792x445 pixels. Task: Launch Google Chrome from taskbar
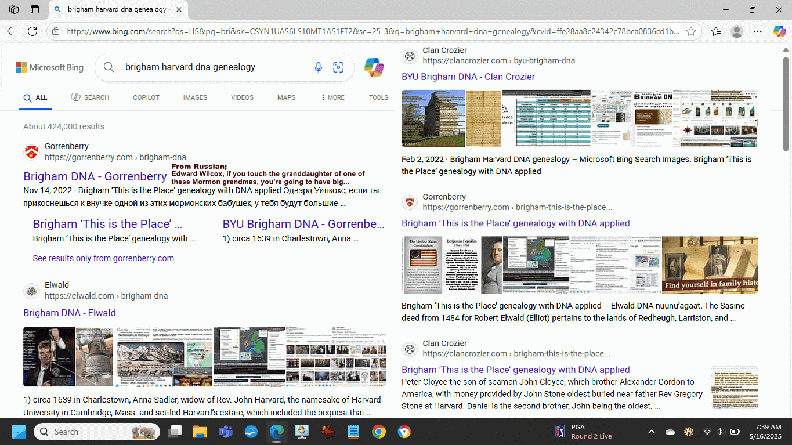coord(378,432)
